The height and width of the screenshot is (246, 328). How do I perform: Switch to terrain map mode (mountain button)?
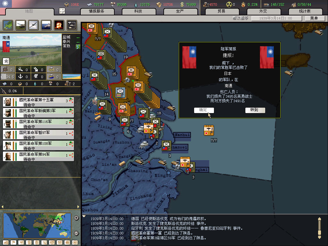[x=6, y=242]
